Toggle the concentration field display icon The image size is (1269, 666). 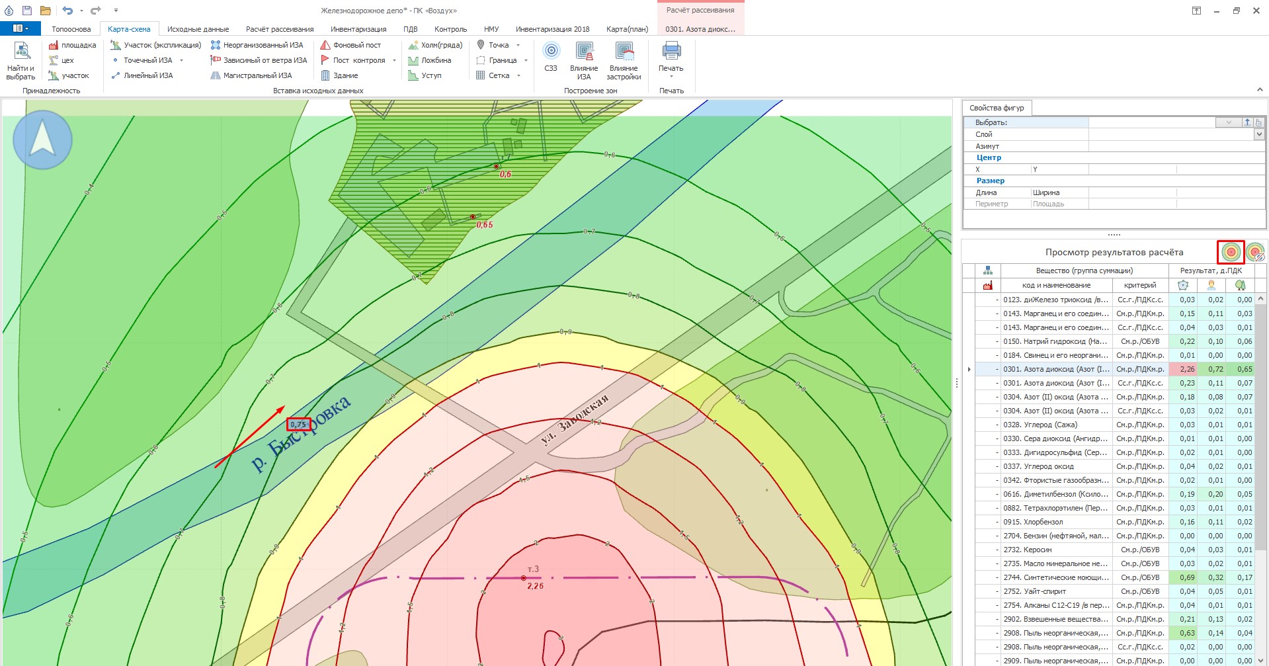point(1231,252)
